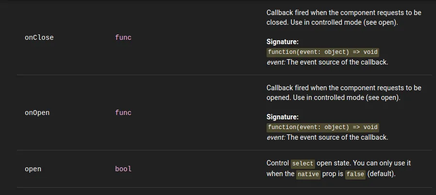
Task: Click the onClose prop name
Action: tap(39, 37)
